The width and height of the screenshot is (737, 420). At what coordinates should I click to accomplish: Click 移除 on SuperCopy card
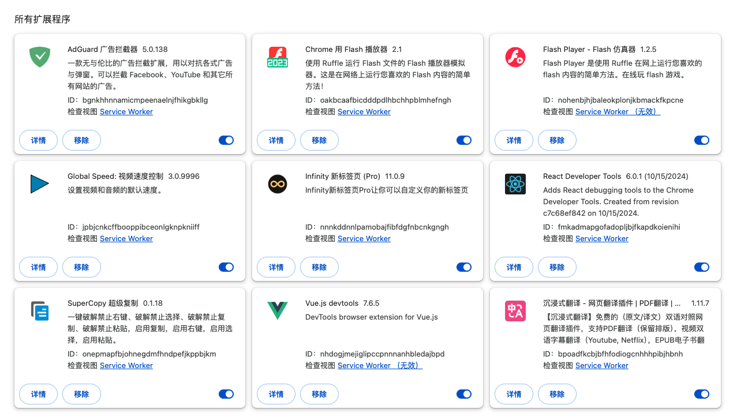[81, 394]
